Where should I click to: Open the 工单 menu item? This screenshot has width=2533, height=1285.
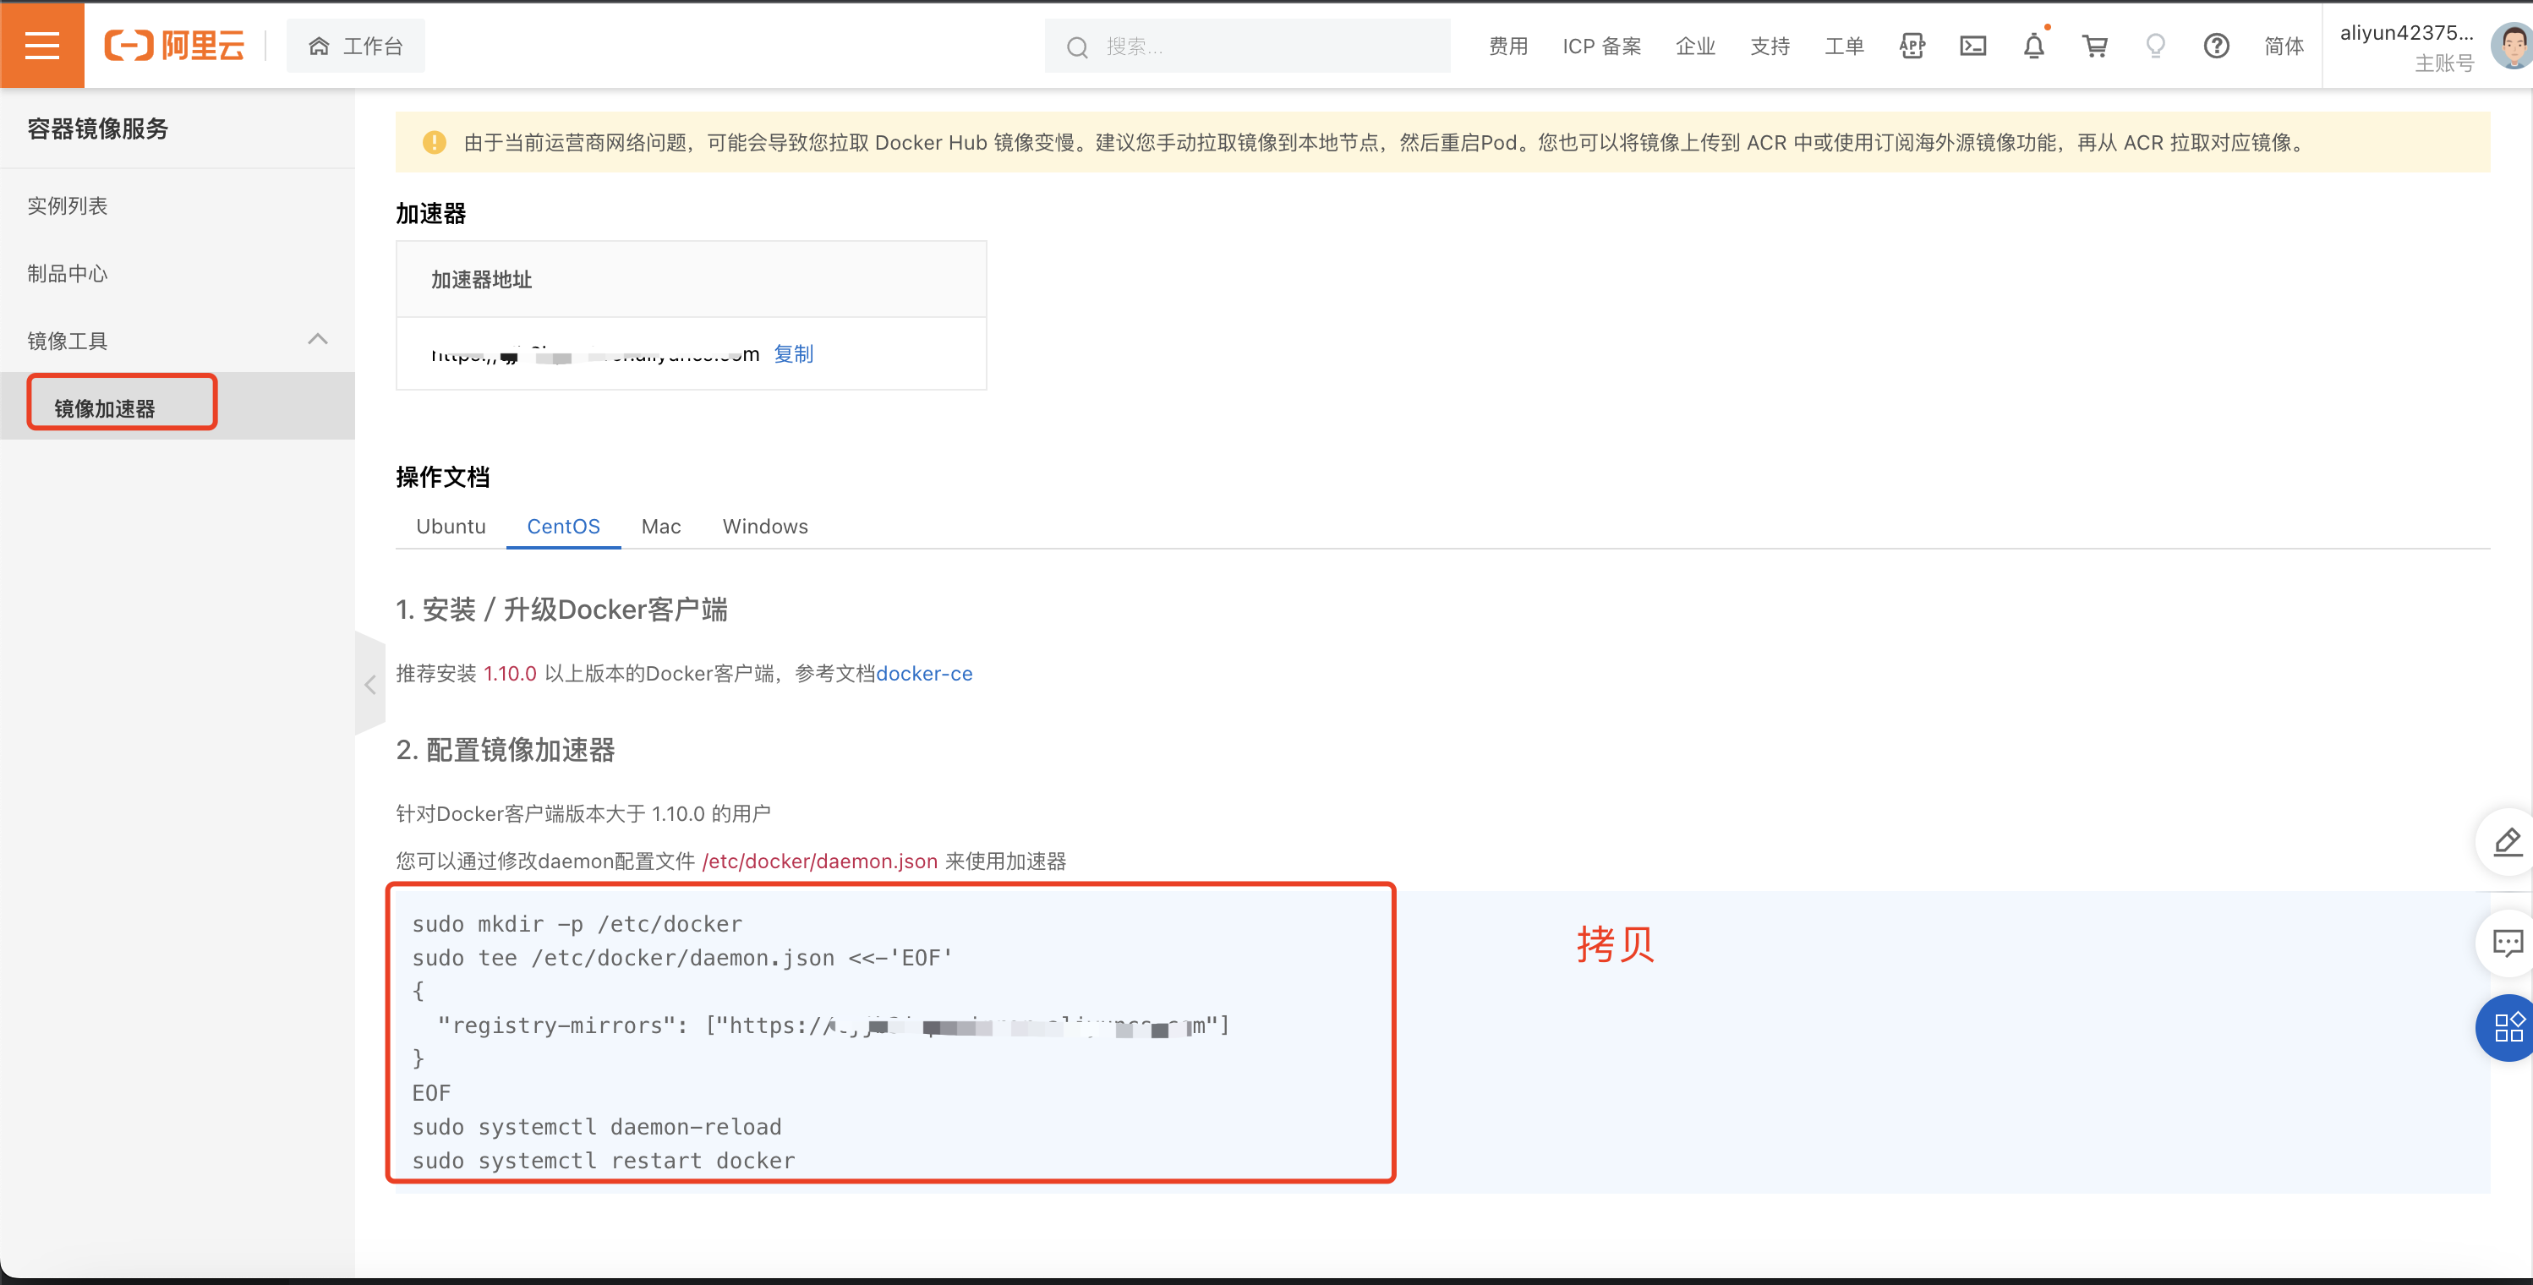[1845, 45]
